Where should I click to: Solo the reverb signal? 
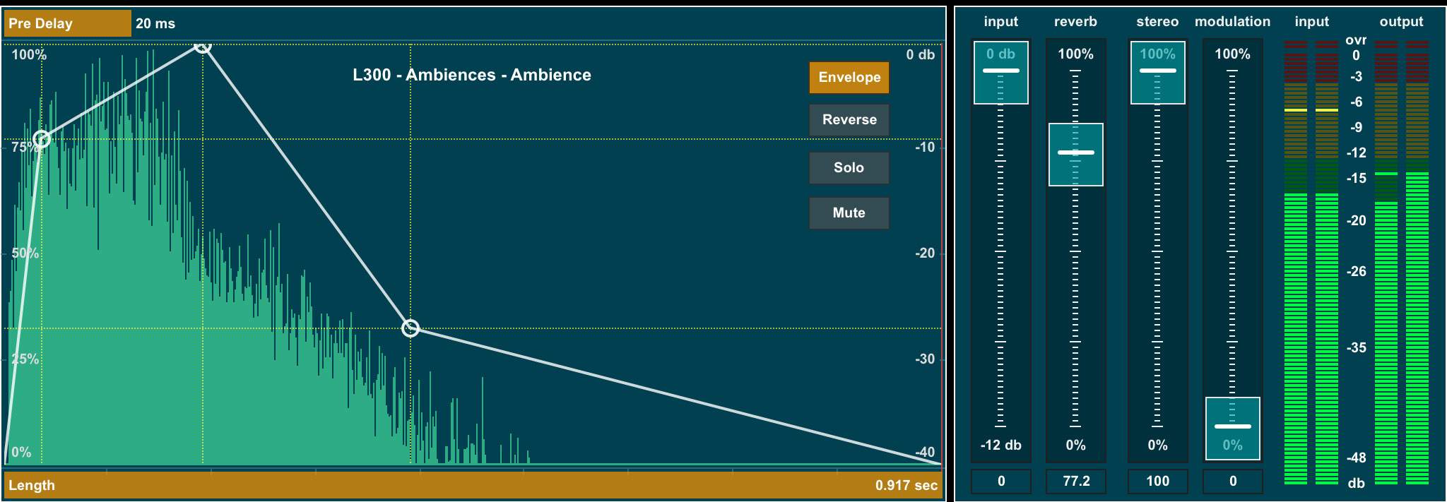(849, 168)
